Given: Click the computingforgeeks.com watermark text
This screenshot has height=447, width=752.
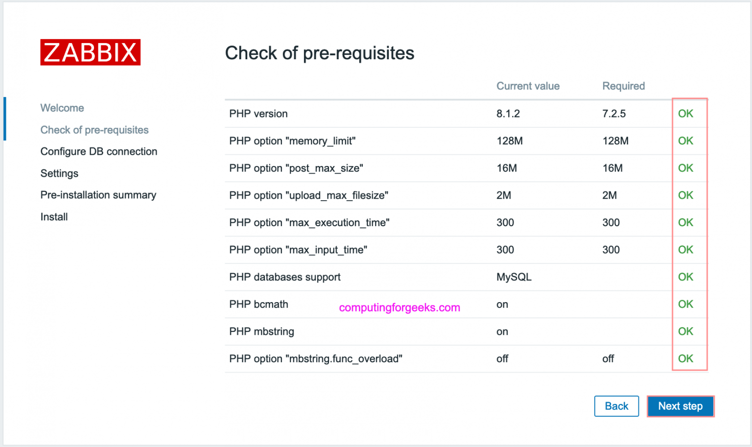Looking at the screenshot, I should click(399, 307).
